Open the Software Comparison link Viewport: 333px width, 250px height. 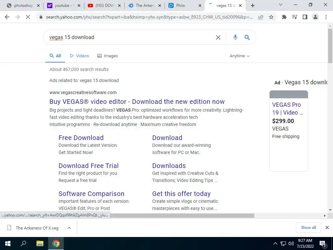(x=91, y=194)
